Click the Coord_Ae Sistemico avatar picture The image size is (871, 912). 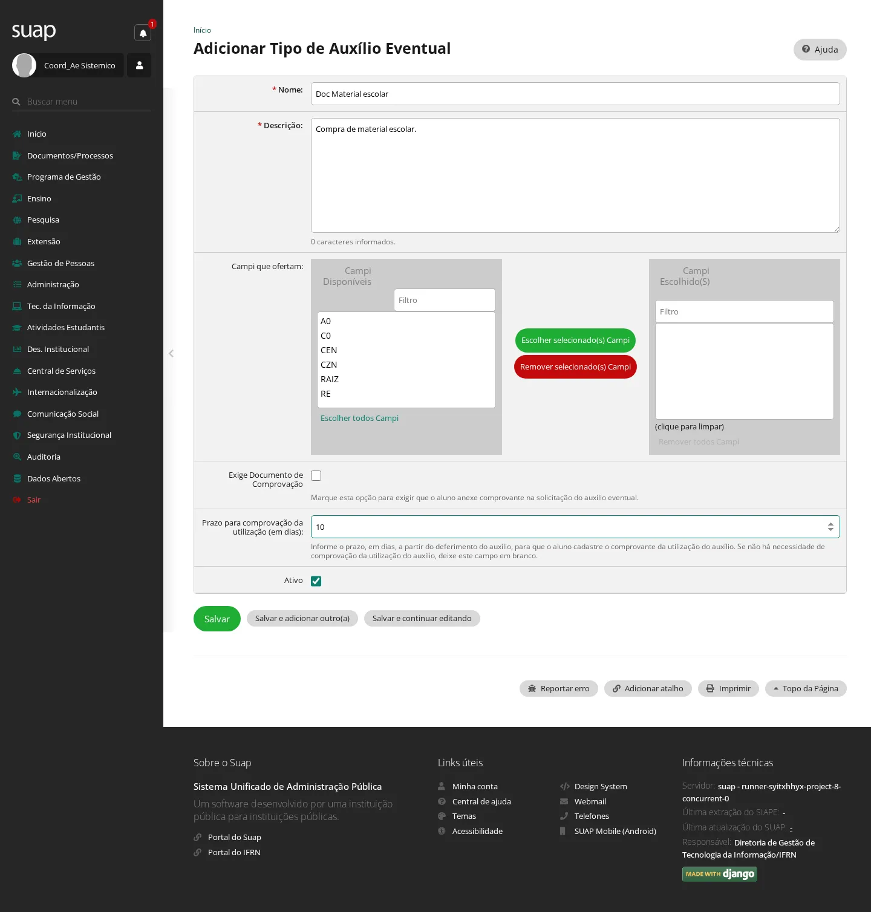coord(24,65)
